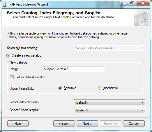Click the AZ book icon in header
Image resolution: width=152 pixels, height=132 pixels.
(141, 19)
